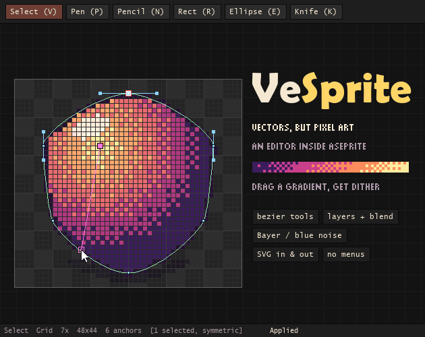Image resolution: width=425 pixels, height=337 pixels.
Task: Select the Ellipse (E) tool
Action: click(255, 11)
